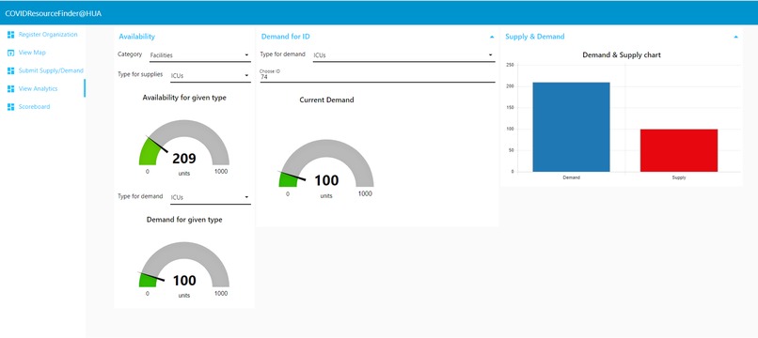Open Type for supplies dropdown
The width and height of the screenshot is (758, 338).
(x=211, y=76)
